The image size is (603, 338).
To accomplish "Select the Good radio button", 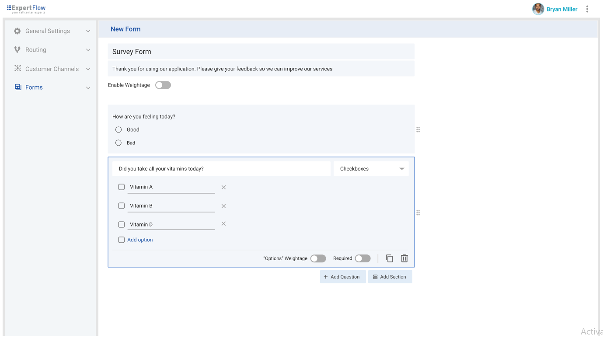I will tap(119, 130).
